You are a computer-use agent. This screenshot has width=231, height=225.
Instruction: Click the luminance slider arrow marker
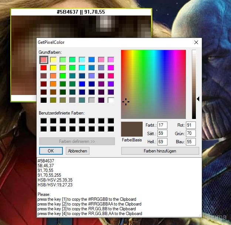point(198,99)
